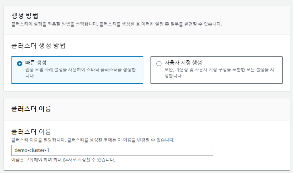
Task: Click the 생성 방법 section heading
Action: pyautogui.click(x=25, y=16)
